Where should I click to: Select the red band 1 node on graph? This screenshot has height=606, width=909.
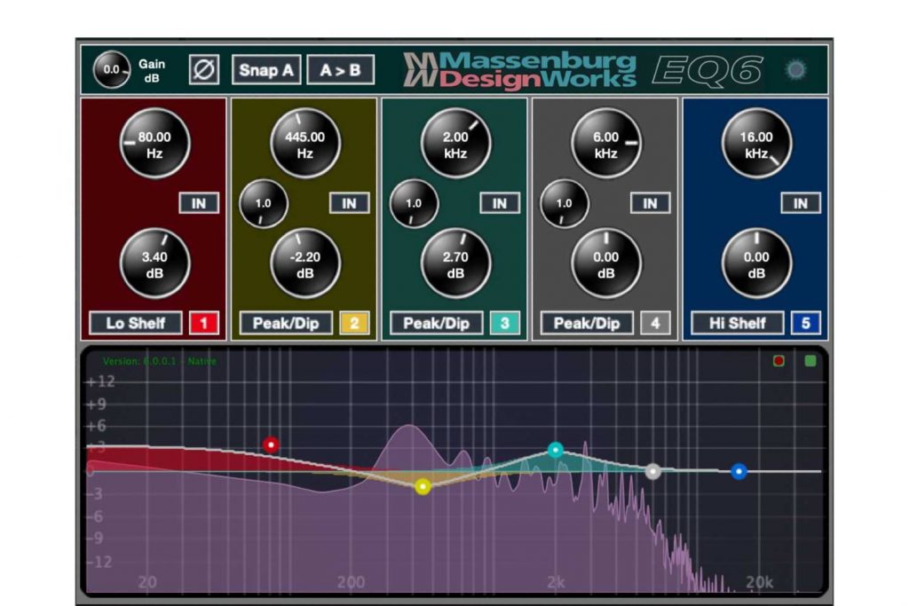271,445
